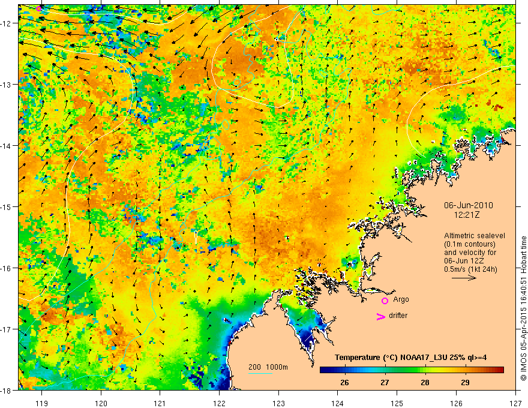
Task: Click the 'and velocity for' text
Action: pos(470,253)
